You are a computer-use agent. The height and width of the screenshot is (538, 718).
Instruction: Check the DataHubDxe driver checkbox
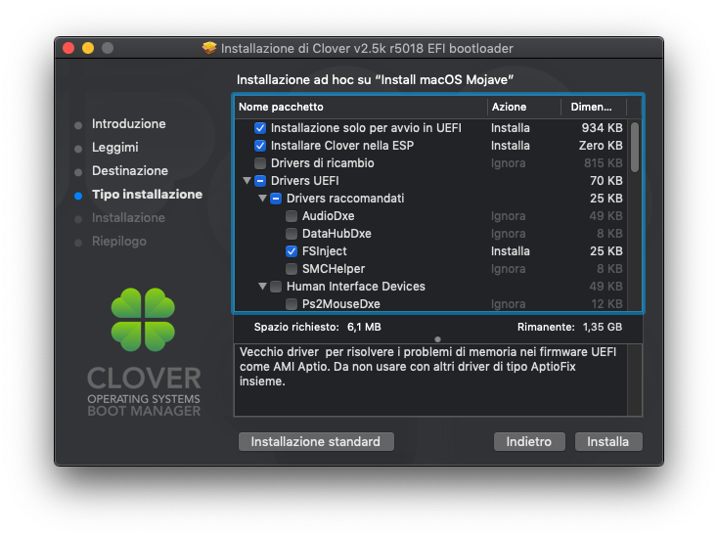[x=292, y=234]
